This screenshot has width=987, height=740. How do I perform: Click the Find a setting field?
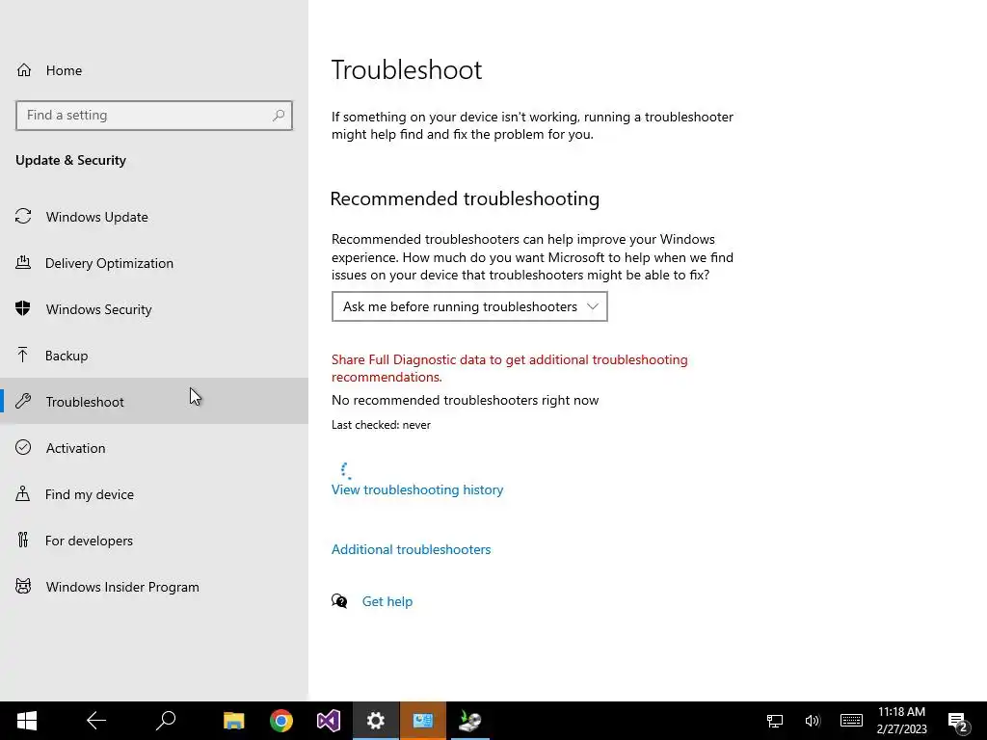pyautogui.click(x=154, y=116)
